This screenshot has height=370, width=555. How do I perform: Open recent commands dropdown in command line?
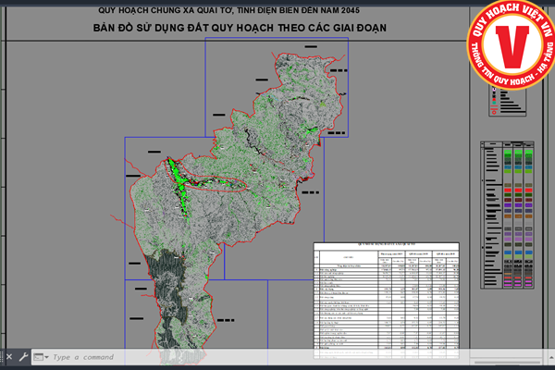[41, 357]
